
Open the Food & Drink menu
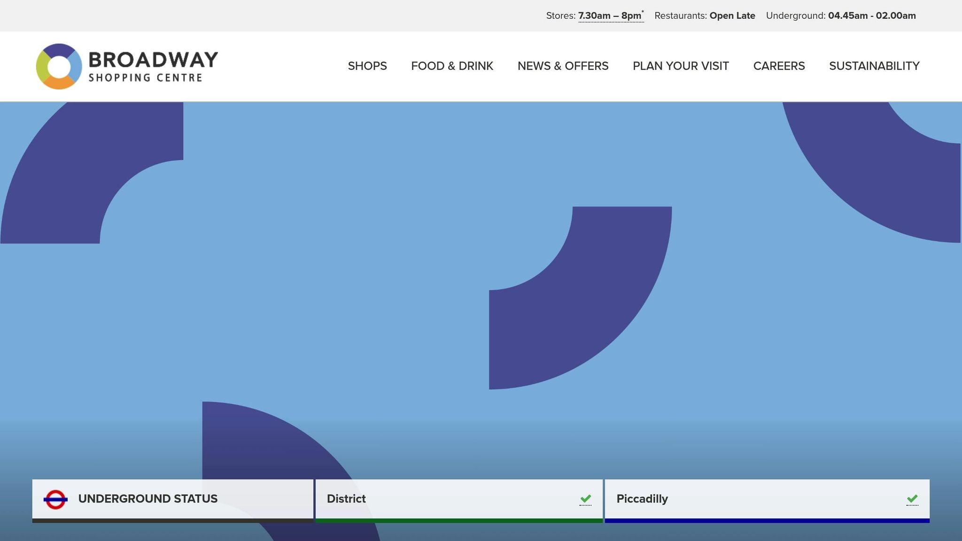(452, 66)
